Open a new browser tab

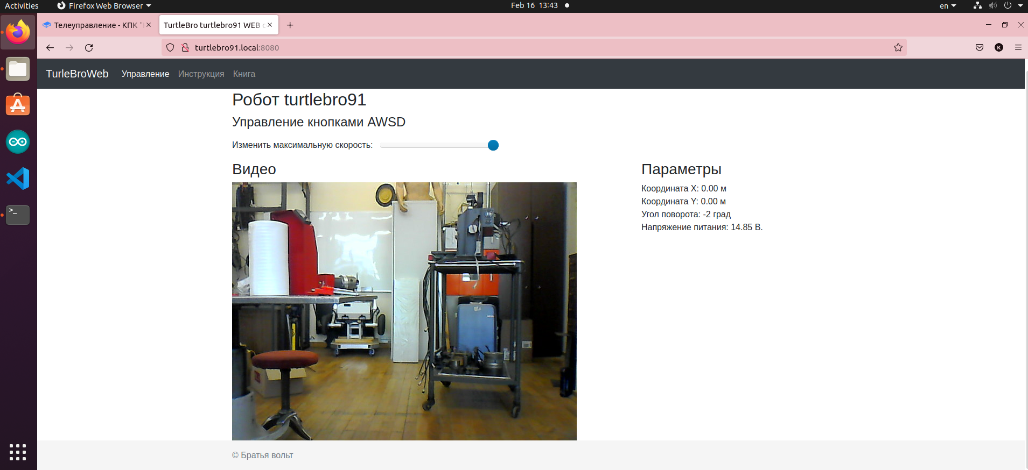(x=290, y=25)
